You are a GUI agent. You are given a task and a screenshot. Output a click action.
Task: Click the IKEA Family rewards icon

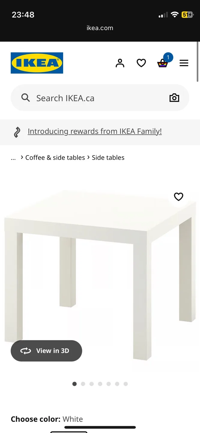point(17,132)
